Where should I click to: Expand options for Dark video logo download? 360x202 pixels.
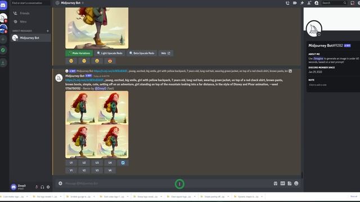click(128, 196)
